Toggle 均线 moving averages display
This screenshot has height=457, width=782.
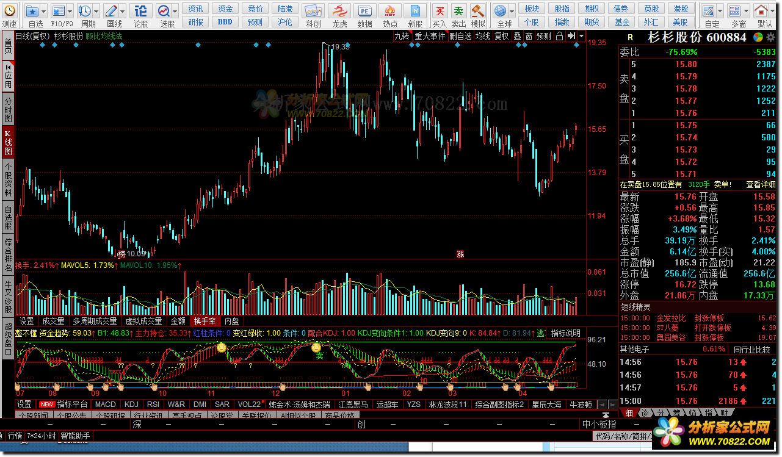click(x=483, y=36)
